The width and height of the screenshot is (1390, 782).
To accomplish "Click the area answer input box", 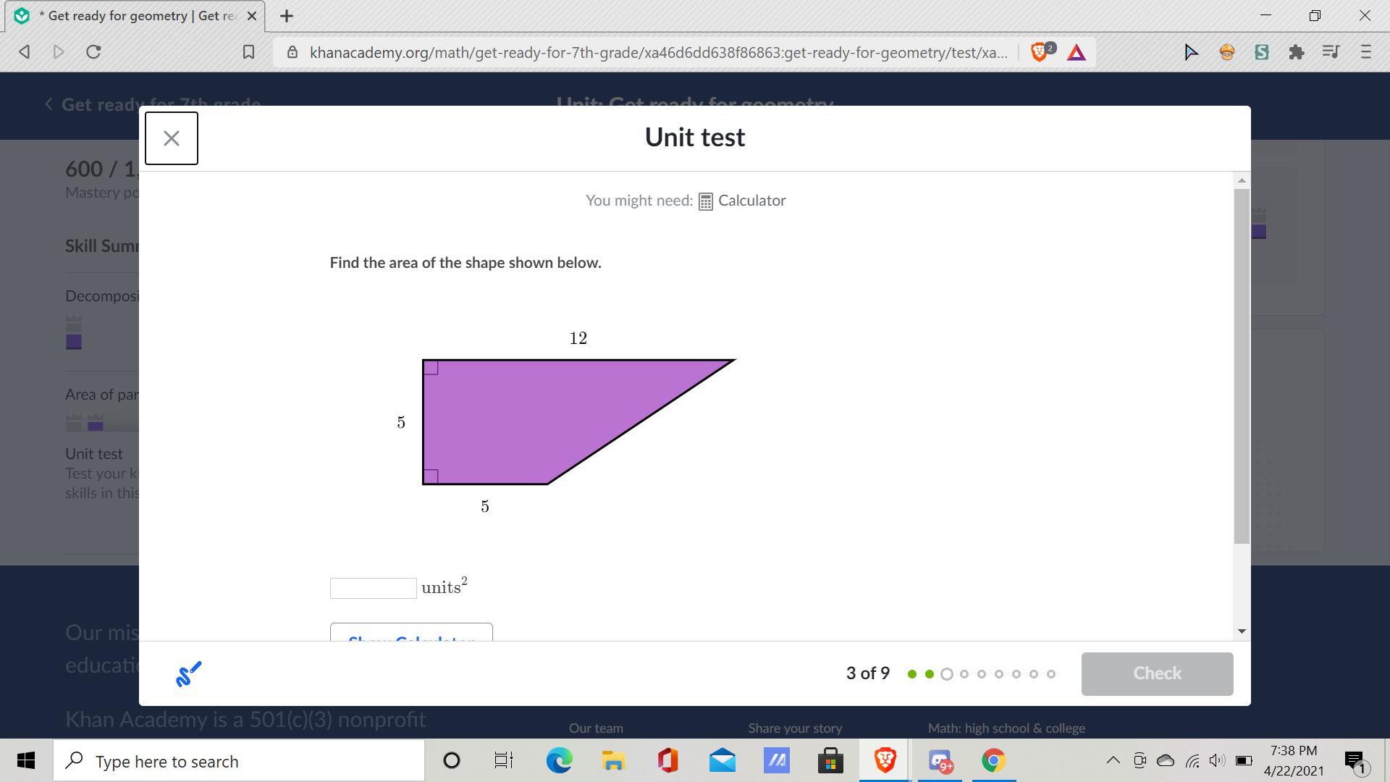I will 373,588.
